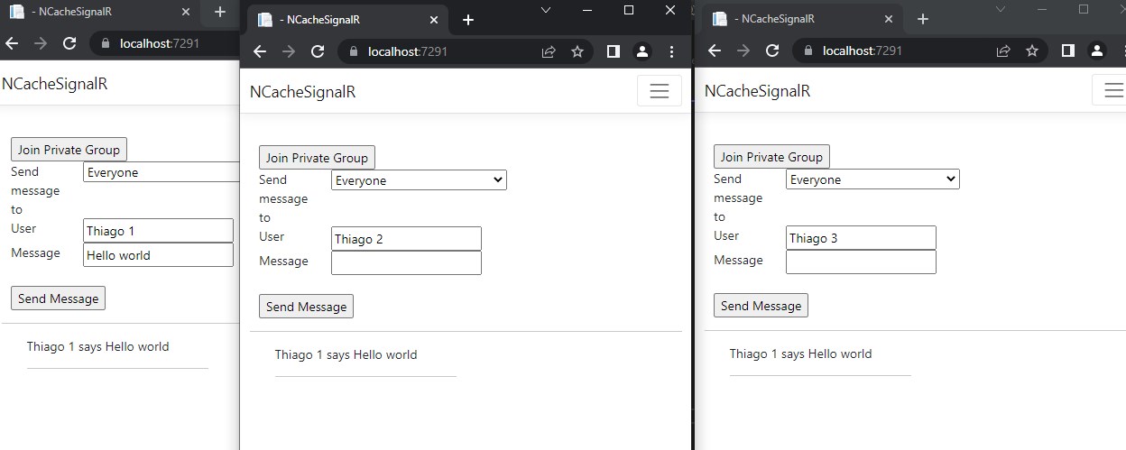The image size is (1126, 450).
Task: Open the Everyone recipient dropdown in the right window
Action: click(x=872, y=179)
